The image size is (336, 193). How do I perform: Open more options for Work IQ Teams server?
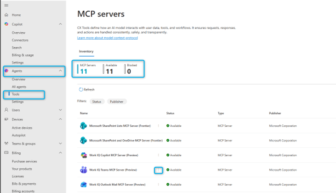(x=158, y=170)
